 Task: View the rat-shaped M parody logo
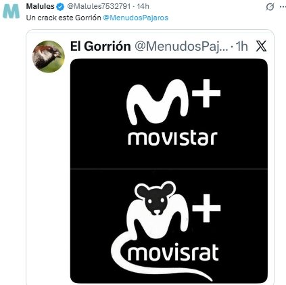coord(169,226)
